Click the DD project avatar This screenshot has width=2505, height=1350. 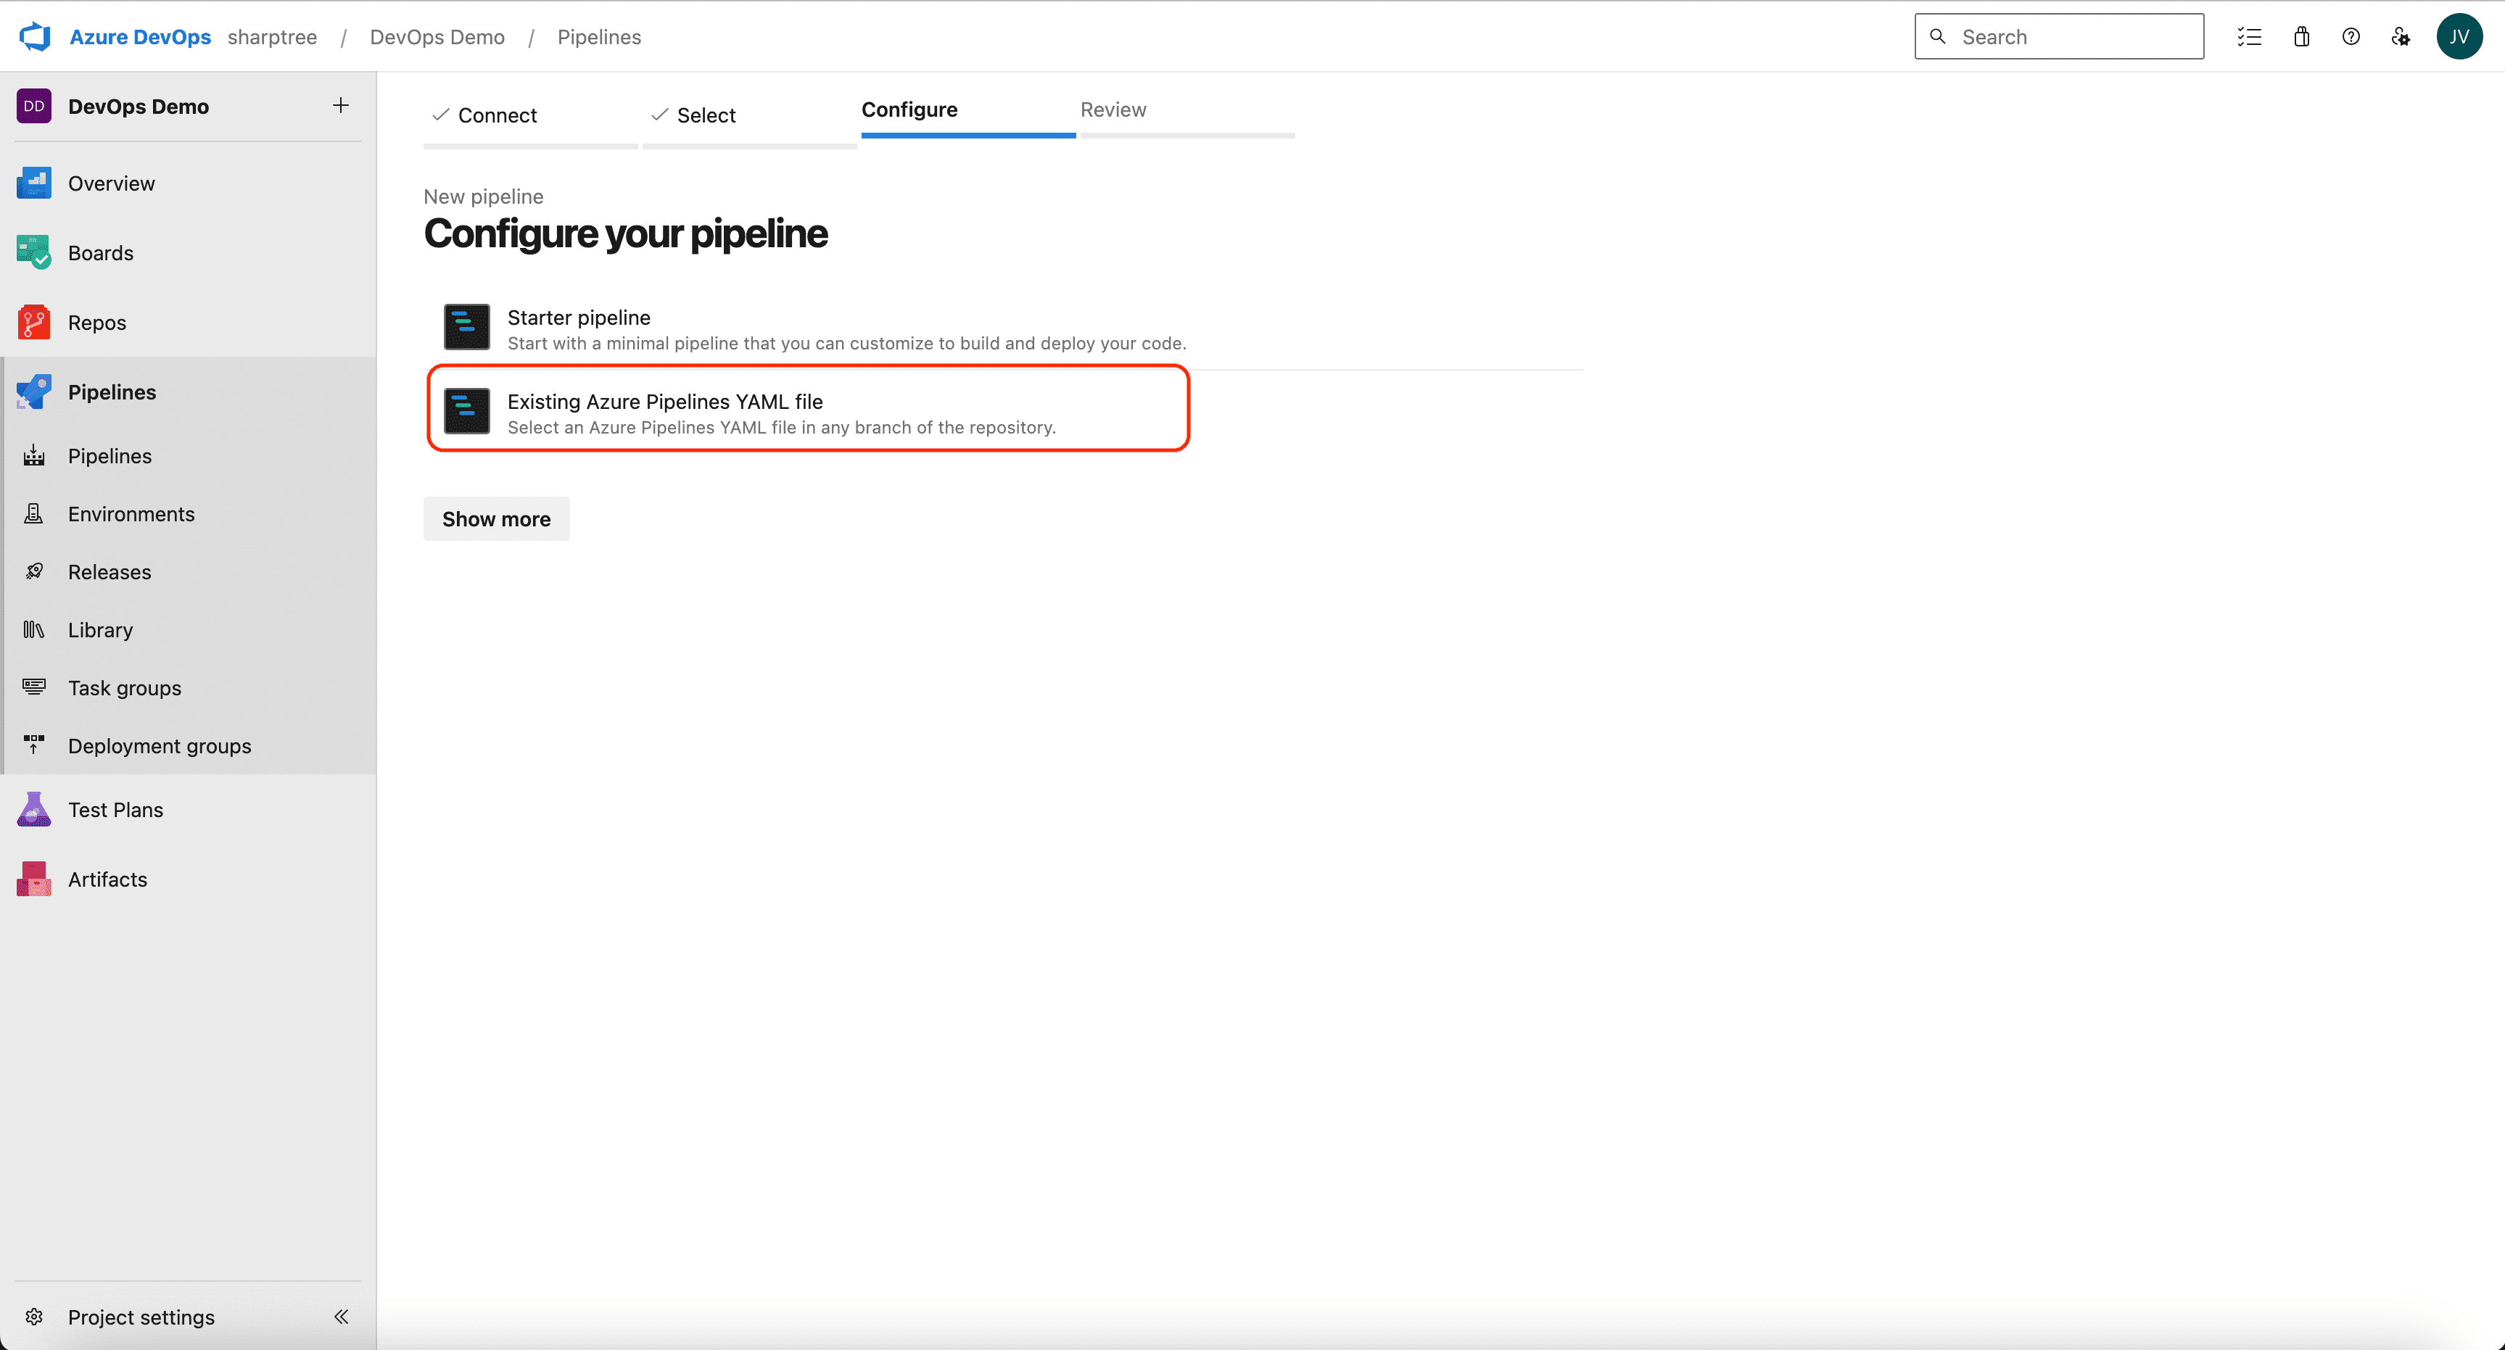[x=34, y=106]
